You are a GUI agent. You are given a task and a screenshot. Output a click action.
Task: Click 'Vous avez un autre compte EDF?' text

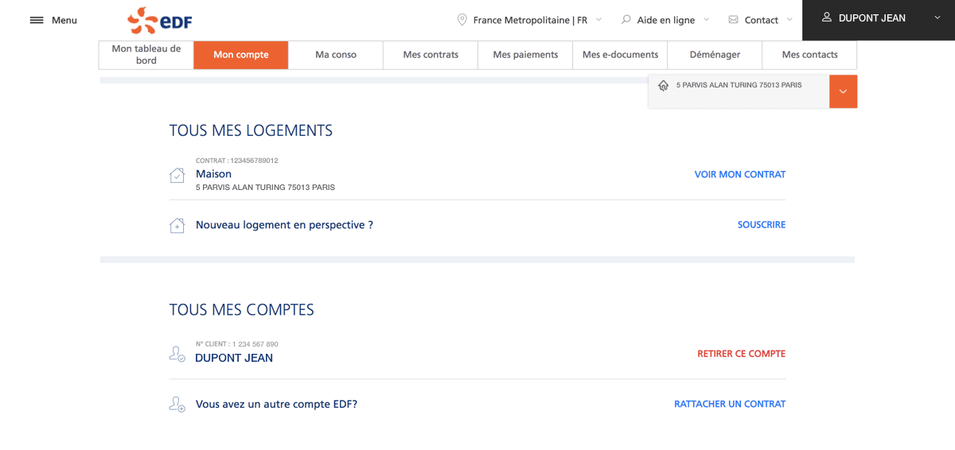click(276, 404)
